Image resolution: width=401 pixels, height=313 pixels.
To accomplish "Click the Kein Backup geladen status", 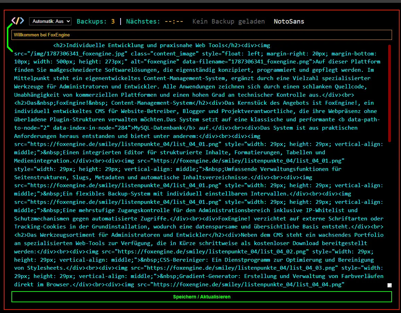I will click(228, 21).
